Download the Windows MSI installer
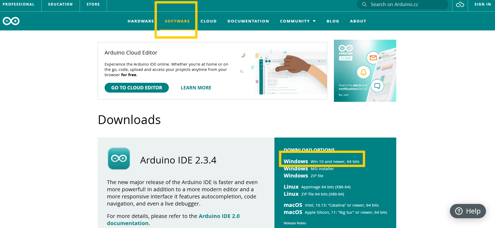 (x=309, y=169)
